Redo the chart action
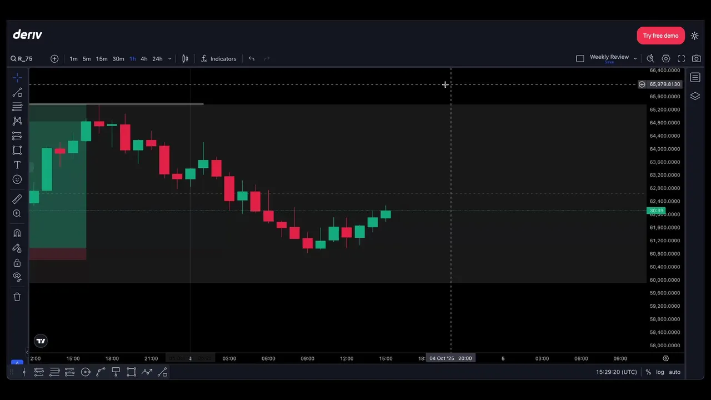 click(x=267, y=59)
